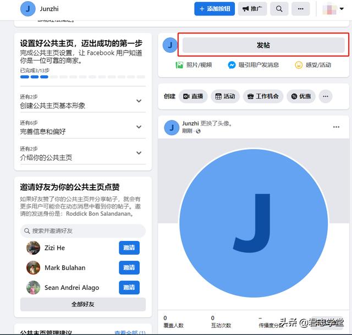The width and height of the screenshot is (352, 335).
Task: Click the Junzhi post author avatar
Action: pos(172,128)
